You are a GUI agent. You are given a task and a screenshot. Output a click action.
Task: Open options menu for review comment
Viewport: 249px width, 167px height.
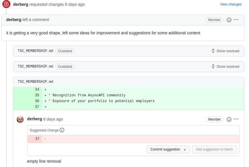coord(236,20)
